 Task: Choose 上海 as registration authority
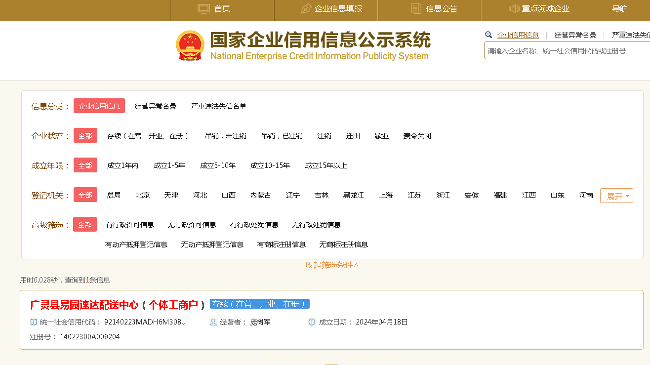(386, 195)
